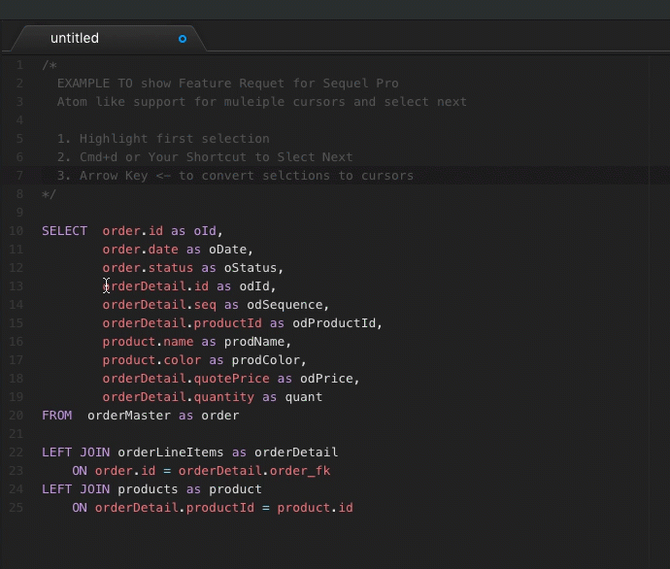Click the 'Highlight first selection' comment line
Image resolution: width=670 pixels, height=569 pixels.
(x=163, y=139)
